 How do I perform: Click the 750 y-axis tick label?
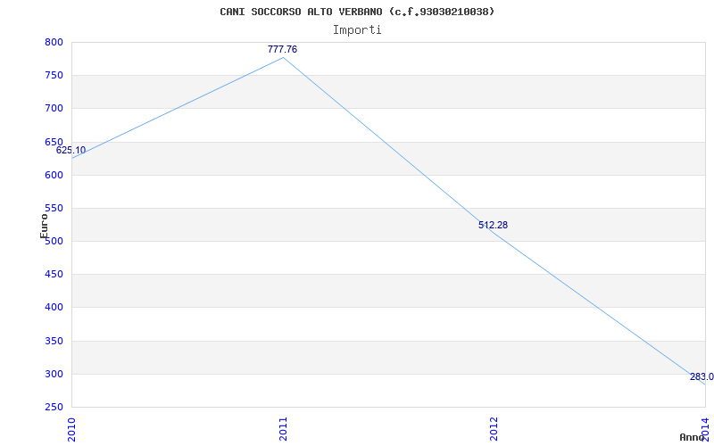[54, 76]
